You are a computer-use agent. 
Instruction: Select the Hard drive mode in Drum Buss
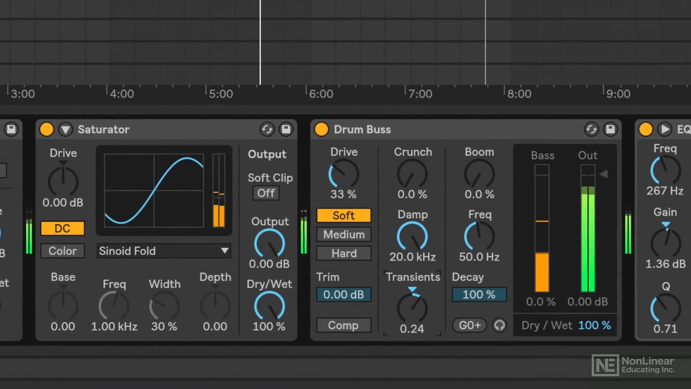point(344,254)
